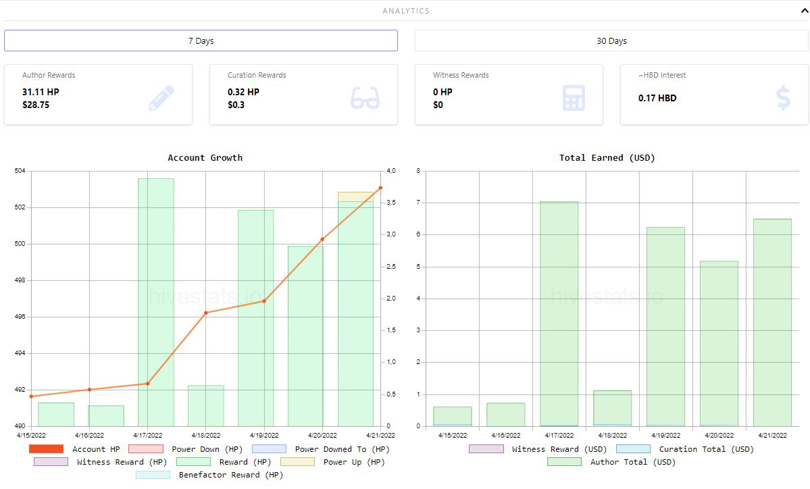Toggle Account HP legend swatch
The width and height of the screenshot is (810, 489).
pyautogui.click(x=47, y=449)
